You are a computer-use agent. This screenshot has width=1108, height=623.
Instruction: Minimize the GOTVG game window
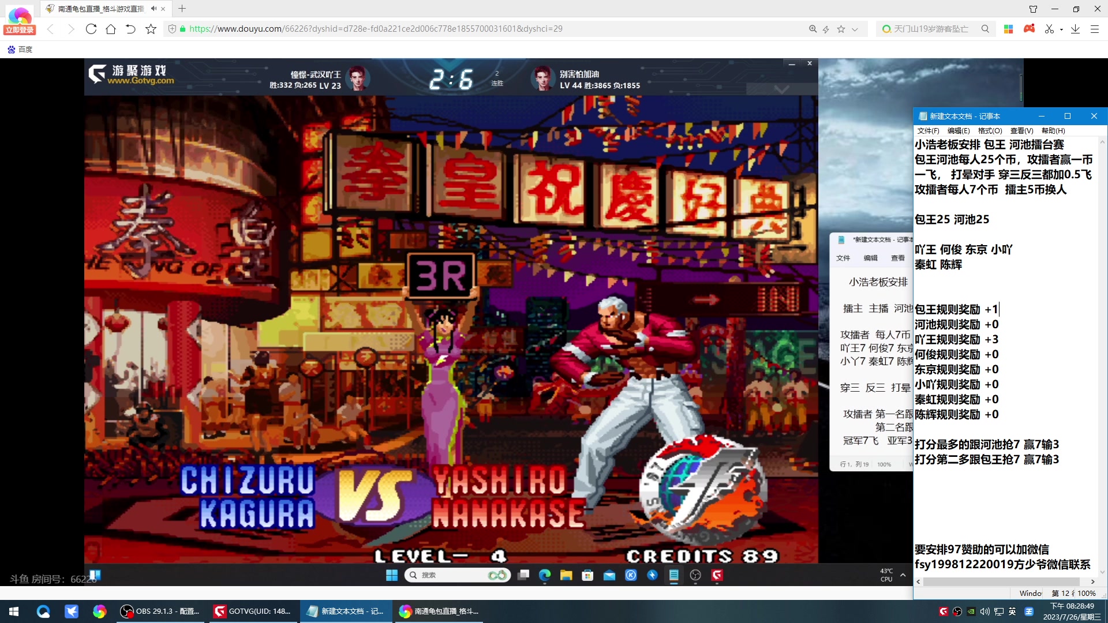pyautogui.click(x=792, y=63)
